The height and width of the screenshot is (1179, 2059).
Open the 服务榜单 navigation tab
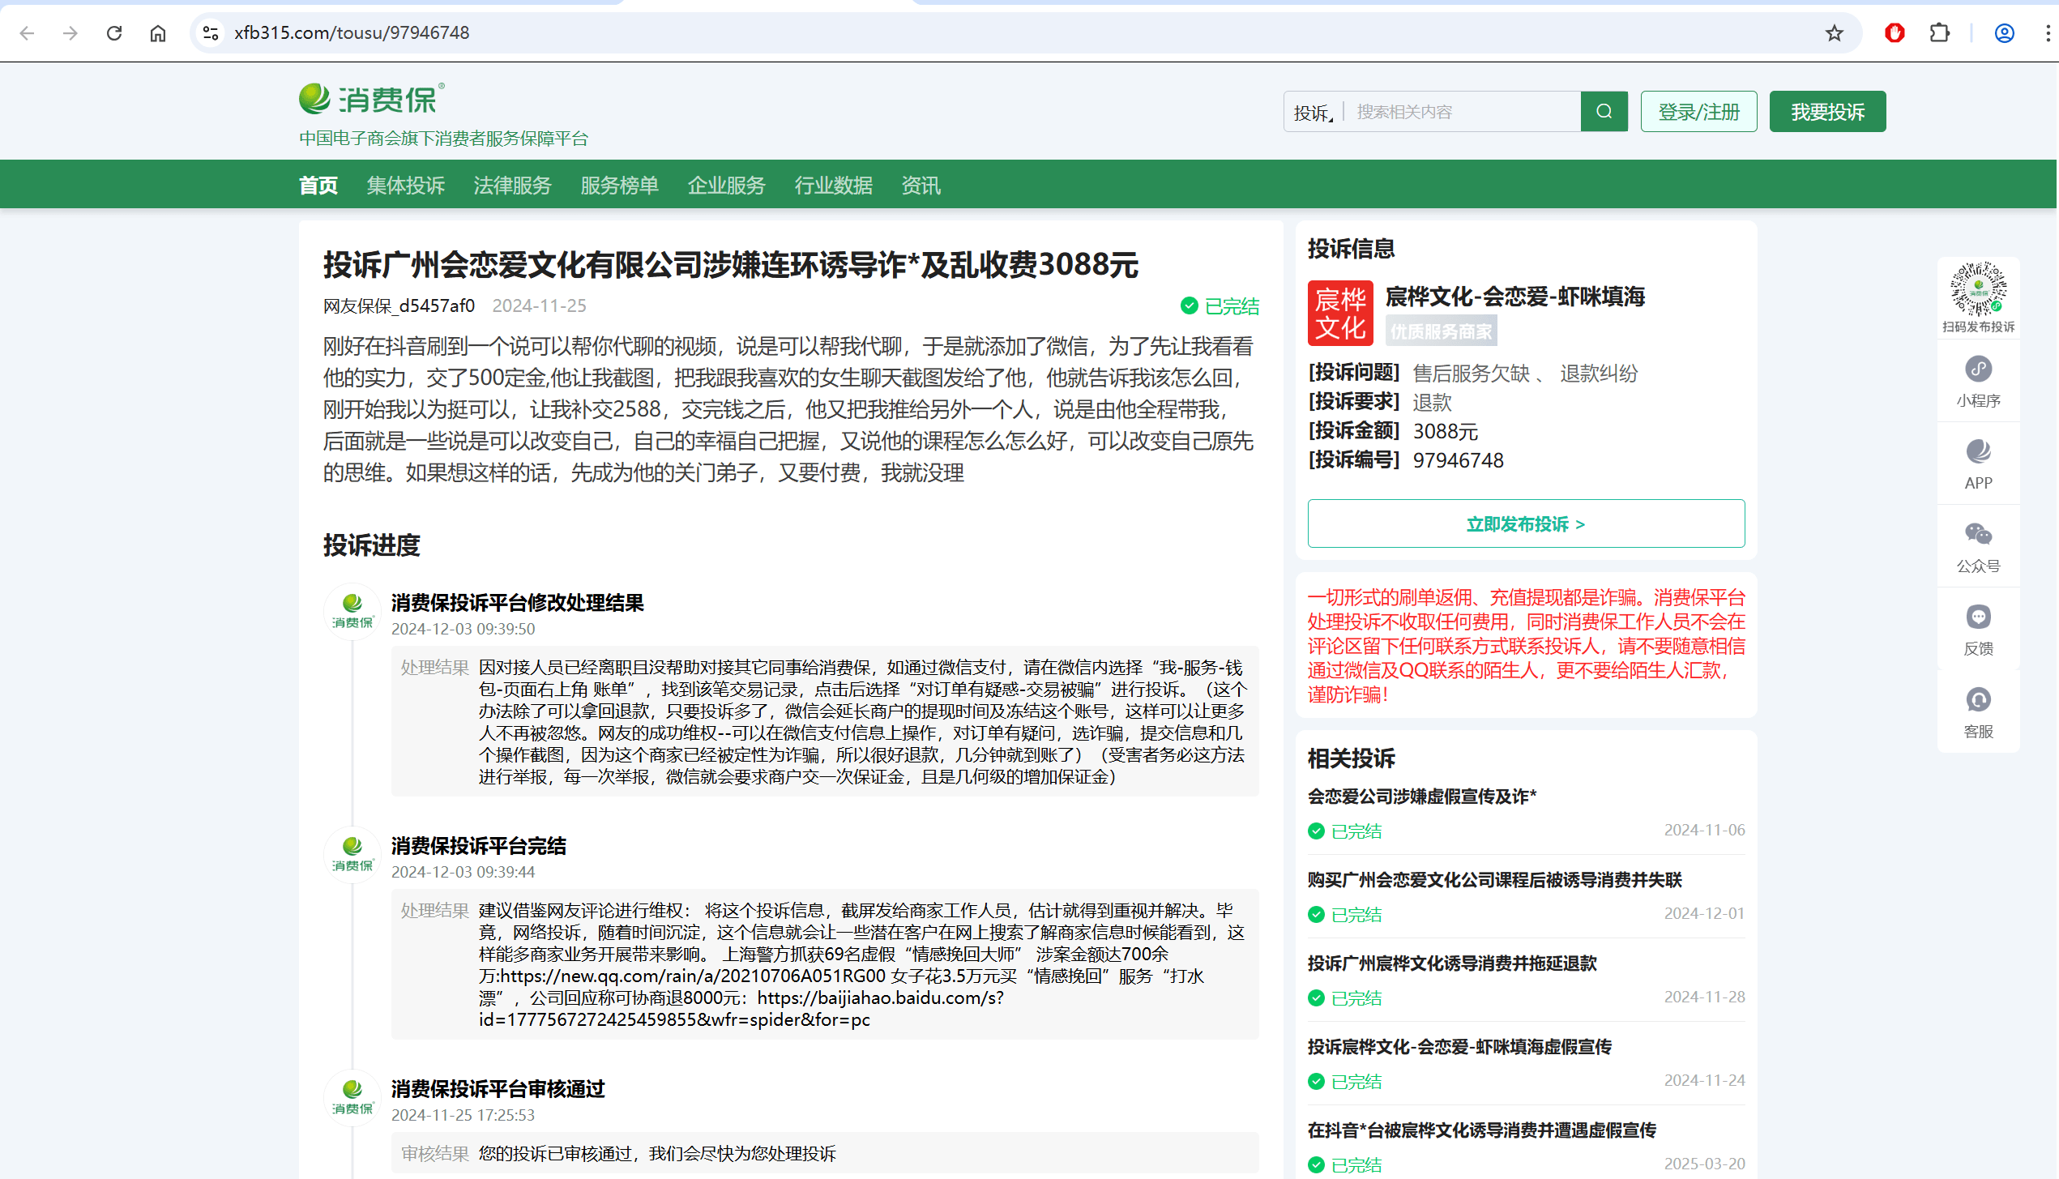pos(620,186)
